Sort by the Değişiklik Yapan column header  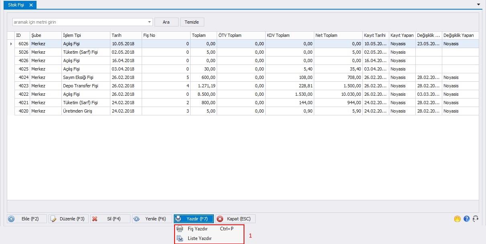coord(460,35)
